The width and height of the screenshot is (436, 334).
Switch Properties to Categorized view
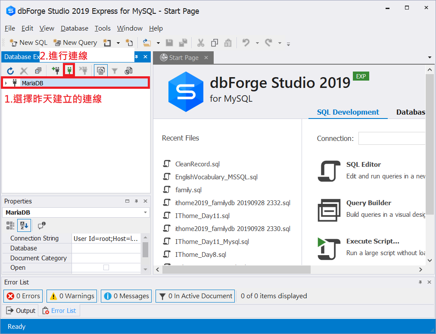coord(10,225)
